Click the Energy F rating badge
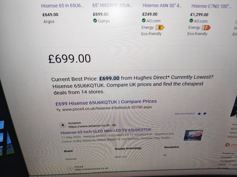This screenshot has width=237, height=177. [206, 28]
